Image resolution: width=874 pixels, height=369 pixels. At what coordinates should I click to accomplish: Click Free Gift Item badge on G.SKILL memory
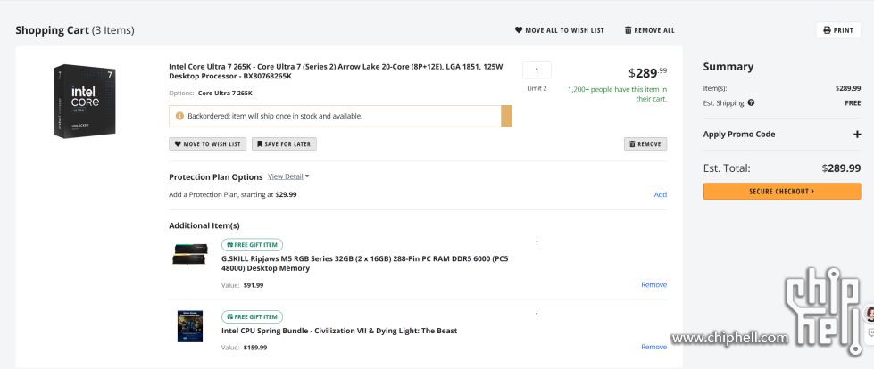click(x=252, y=245)
